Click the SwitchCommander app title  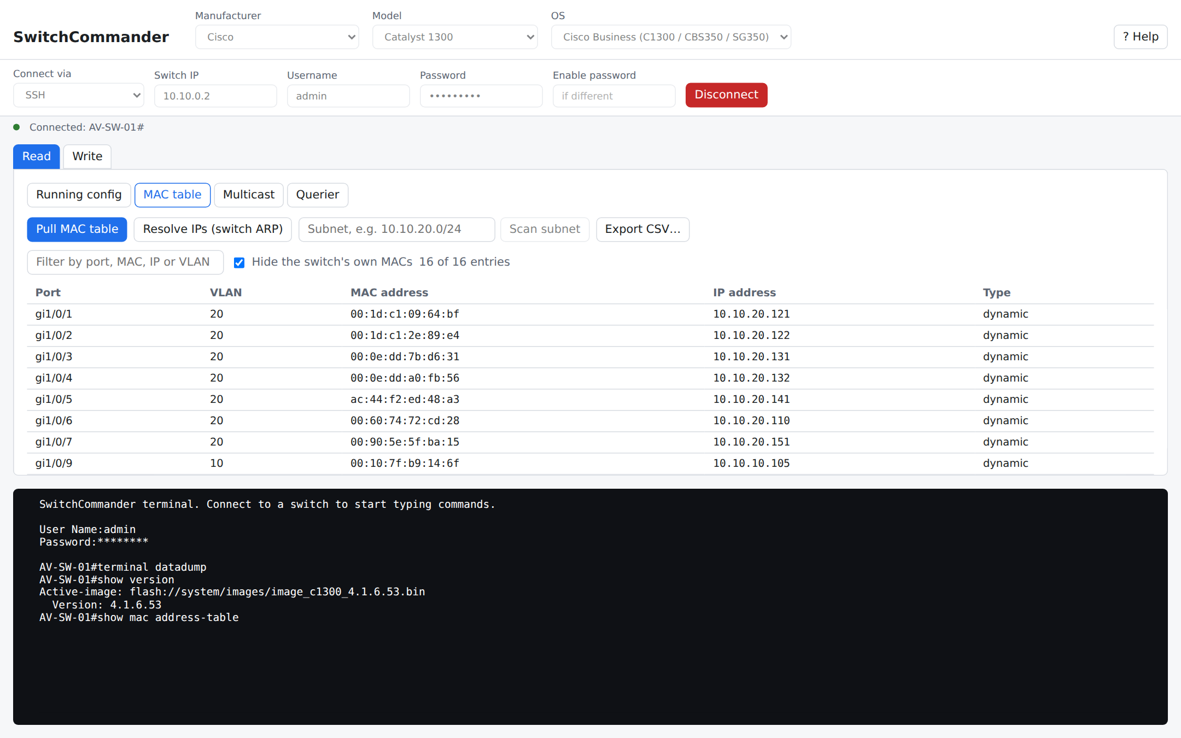(x=91, y=37)
